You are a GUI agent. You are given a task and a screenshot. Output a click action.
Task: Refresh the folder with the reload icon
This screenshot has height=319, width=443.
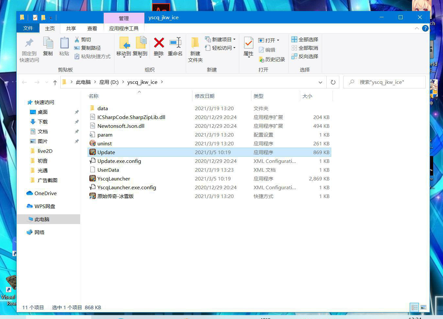(x=333, y=82)
